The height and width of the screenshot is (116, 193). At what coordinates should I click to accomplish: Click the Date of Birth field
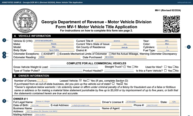[x=40, y=105]
